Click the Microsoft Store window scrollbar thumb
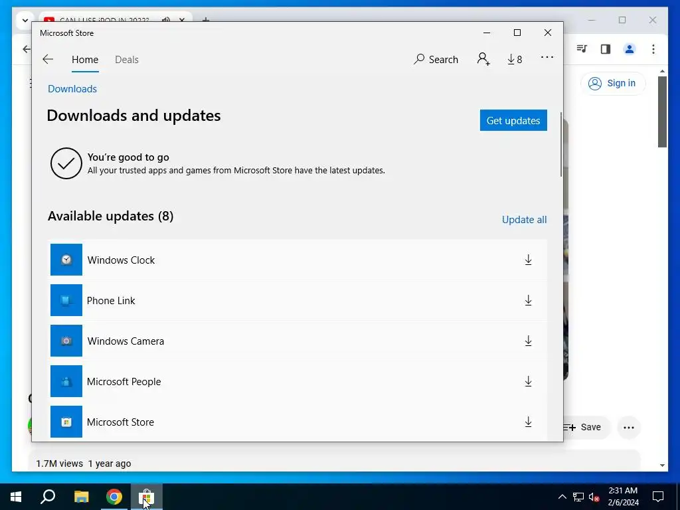 (x=561, y=144)
